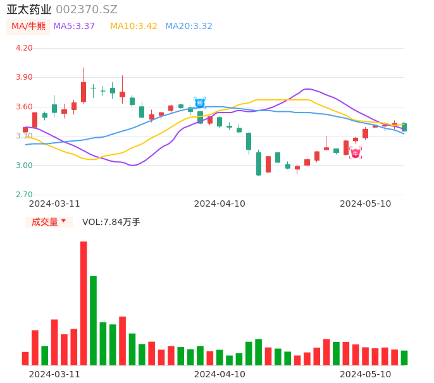Click the blue bear market marker icon

click(200, 103)
